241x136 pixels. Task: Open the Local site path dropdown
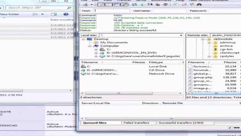point(181,35)
